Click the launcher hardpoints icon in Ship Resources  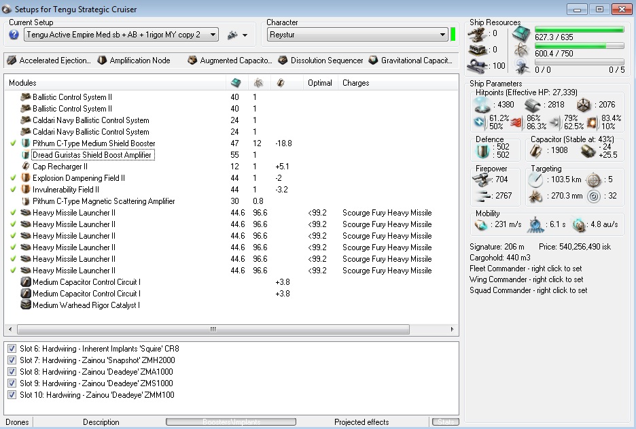tap(478, 50)
